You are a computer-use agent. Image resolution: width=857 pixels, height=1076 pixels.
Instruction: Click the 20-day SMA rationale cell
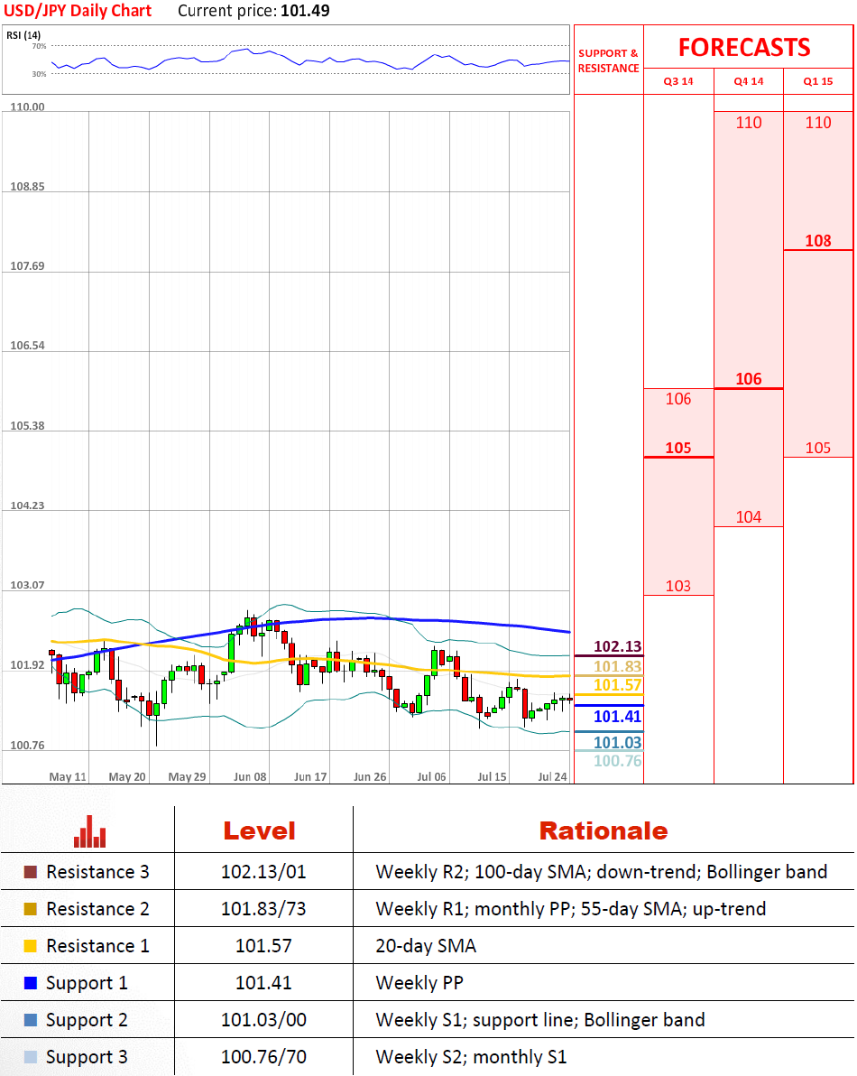[x=426, y=946]
